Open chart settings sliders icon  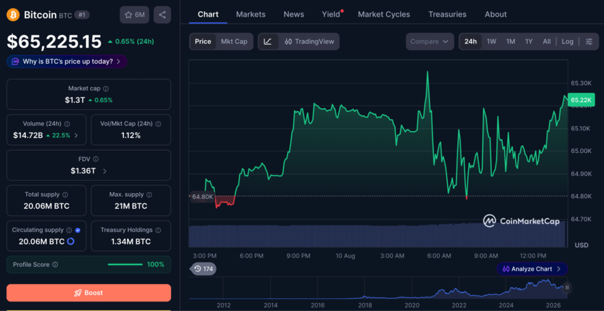[x=589, y=42]
